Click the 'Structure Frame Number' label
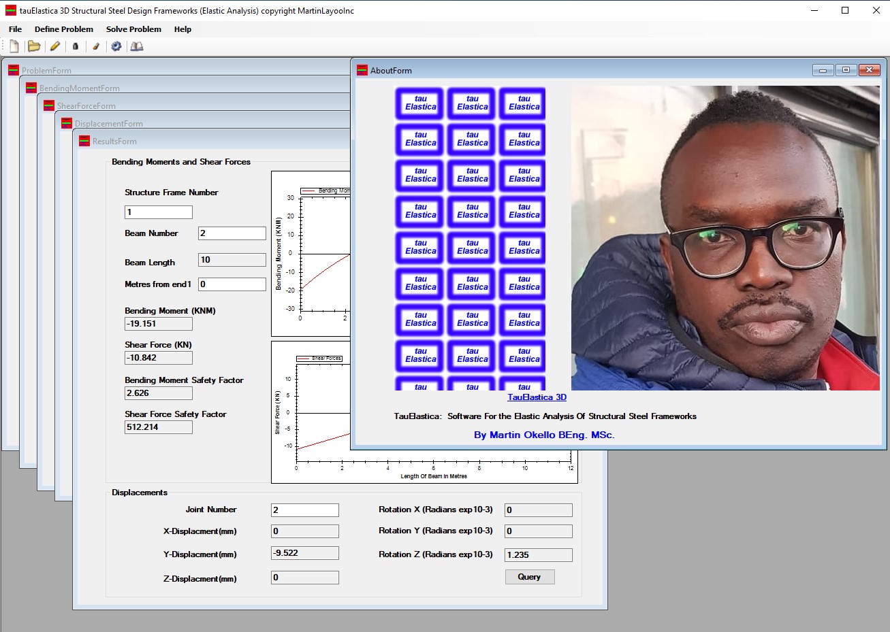This screenshot has width=890, height=632. tap(172, 193)
